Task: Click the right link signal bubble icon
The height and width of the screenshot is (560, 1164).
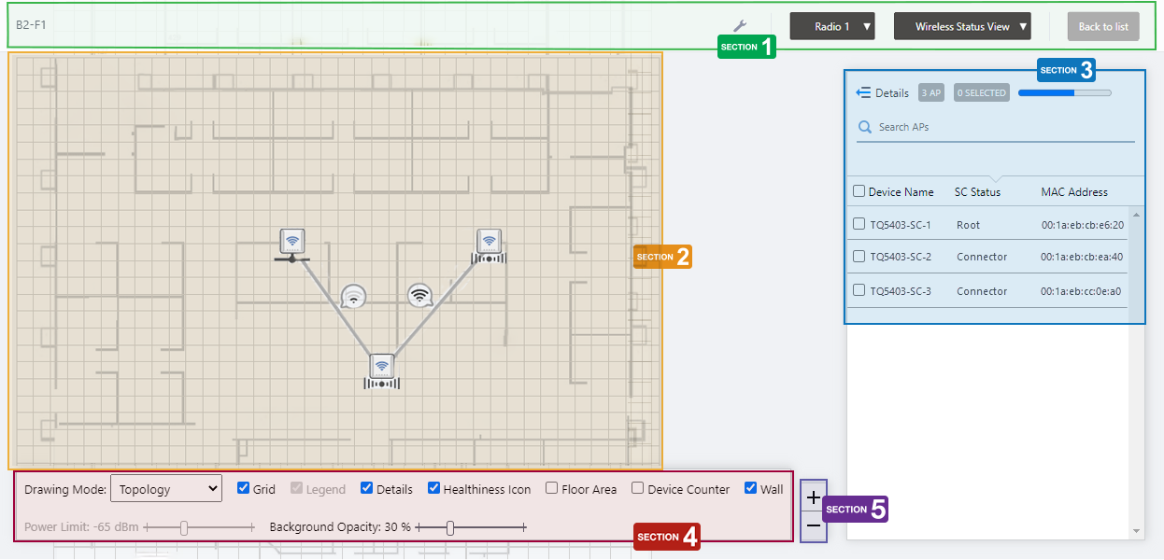Action: [x=421, y=295]
